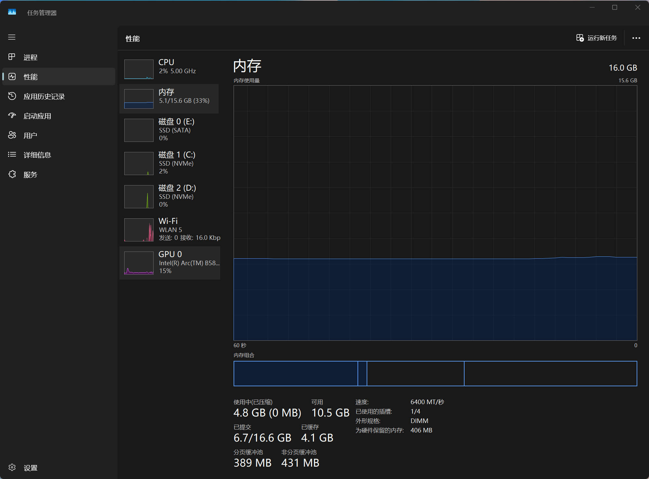Open 磁盘 1 (C:) NVMe graph

139,163
